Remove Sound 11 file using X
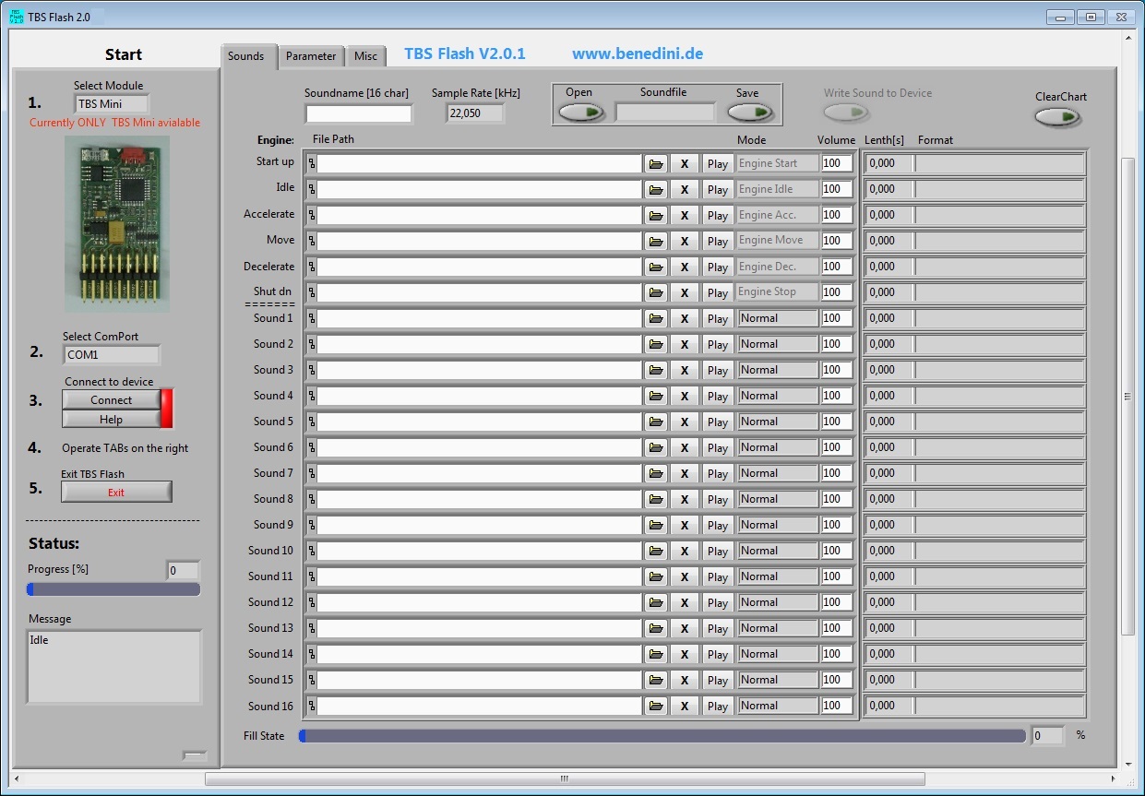 click(x=685, y=576)
